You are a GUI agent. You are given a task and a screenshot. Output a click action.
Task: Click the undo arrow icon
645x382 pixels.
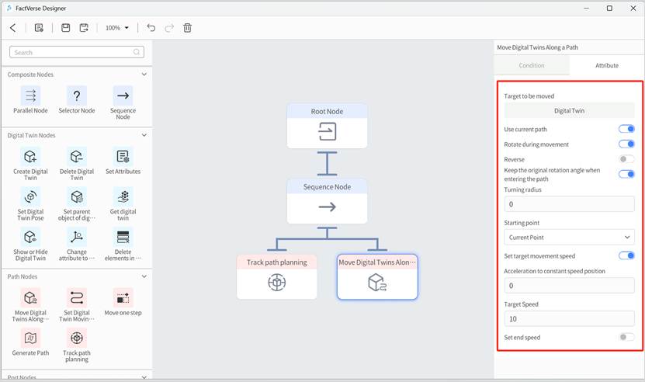pyautogui.click(x=151, y=28)
